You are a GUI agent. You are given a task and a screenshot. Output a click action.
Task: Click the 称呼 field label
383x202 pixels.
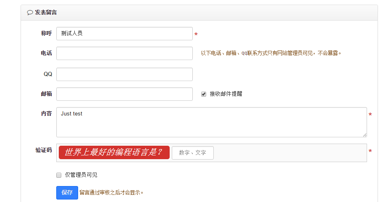coord(46,34)
